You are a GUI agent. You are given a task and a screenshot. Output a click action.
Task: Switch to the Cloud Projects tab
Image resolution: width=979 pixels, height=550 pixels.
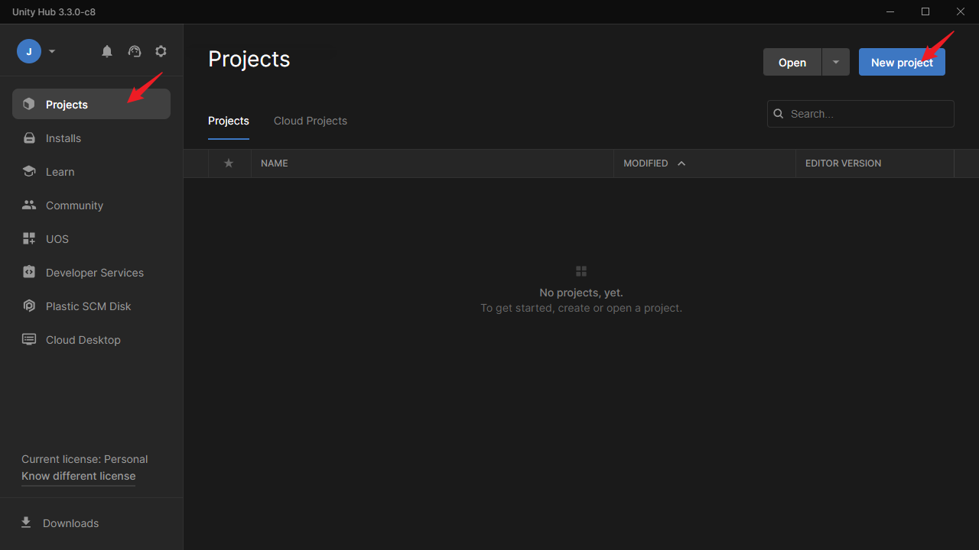pos(311,121)
